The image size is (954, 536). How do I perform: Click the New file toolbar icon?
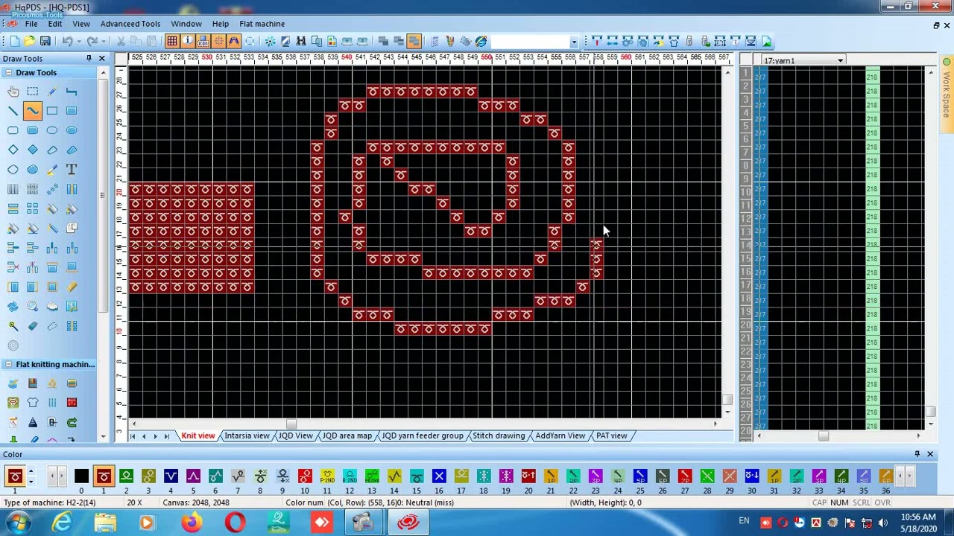(x=14, y=41)
